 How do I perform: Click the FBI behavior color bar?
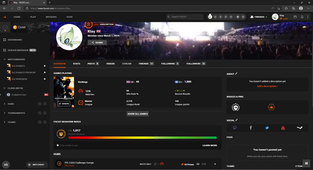(x=142, y=138)
